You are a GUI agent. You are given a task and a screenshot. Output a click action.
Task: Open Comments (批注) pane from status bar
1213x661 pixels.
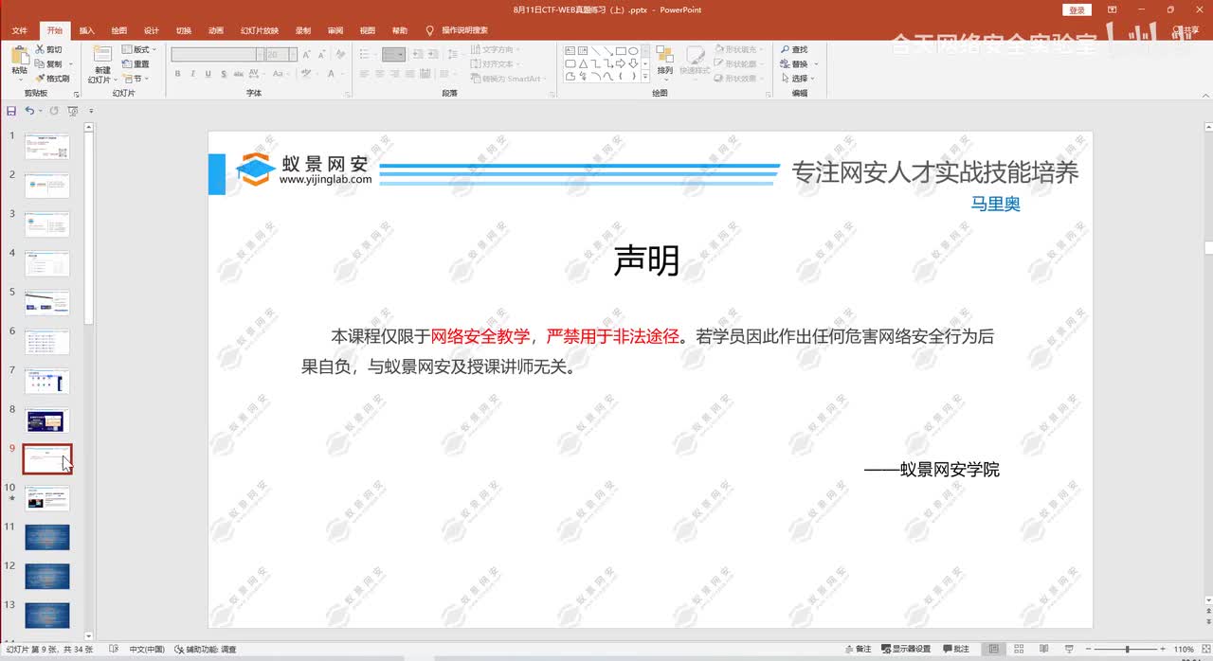click(x=956, y=649)
